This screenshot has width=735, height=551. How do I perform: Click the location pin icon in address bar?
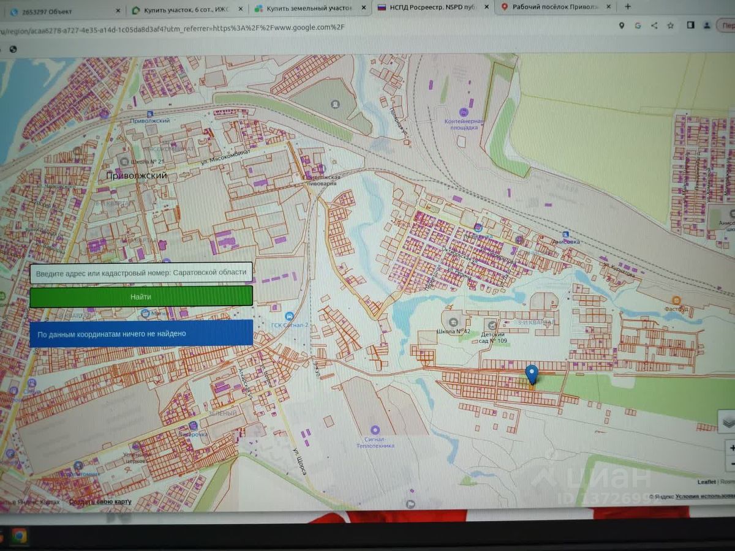click(x=622, y=26)
